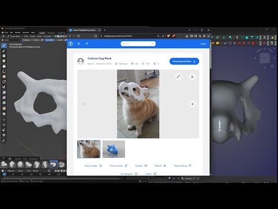Image resolution: width=278 pixels, height=209 pixels.
Task: Click the likes heart icon showing 158
Action: [143, 64]
